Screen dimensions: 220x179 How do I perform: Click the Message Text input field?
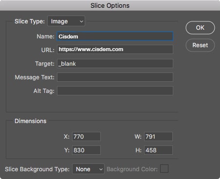(x=115, y=77)
